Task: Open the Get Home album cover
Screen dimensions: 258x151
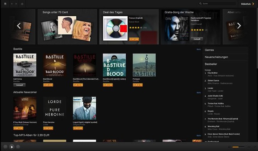Action: 25,65
